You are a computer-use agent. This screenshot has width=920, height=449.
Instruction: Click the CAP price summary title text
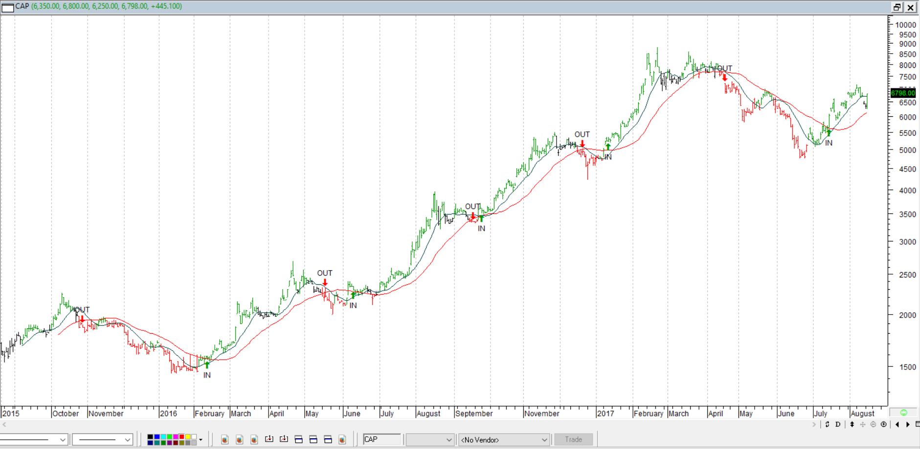pyautogui.click(x=99, y=6)
